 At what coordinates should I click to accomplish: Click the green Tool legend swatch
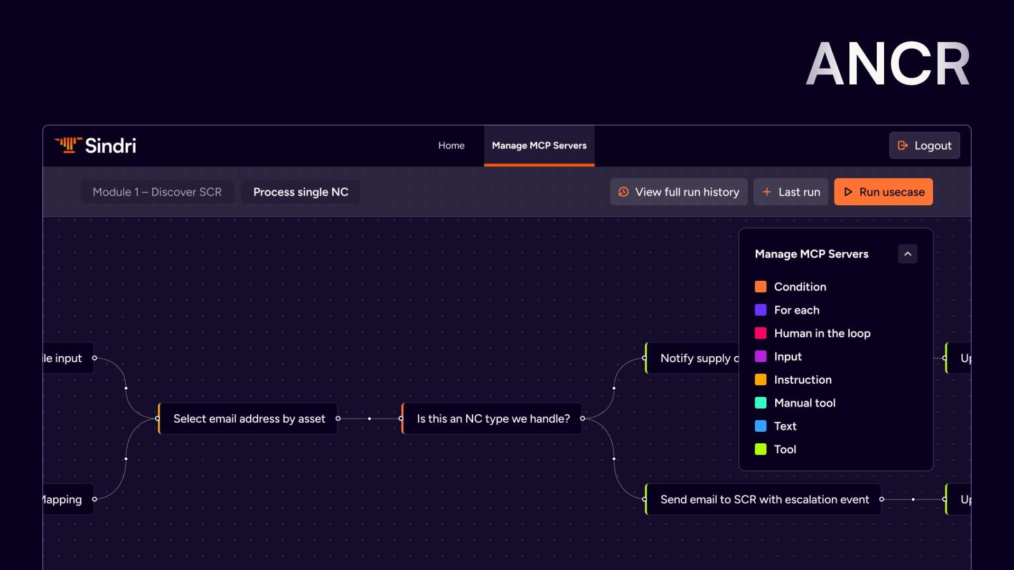coord(760,449)
